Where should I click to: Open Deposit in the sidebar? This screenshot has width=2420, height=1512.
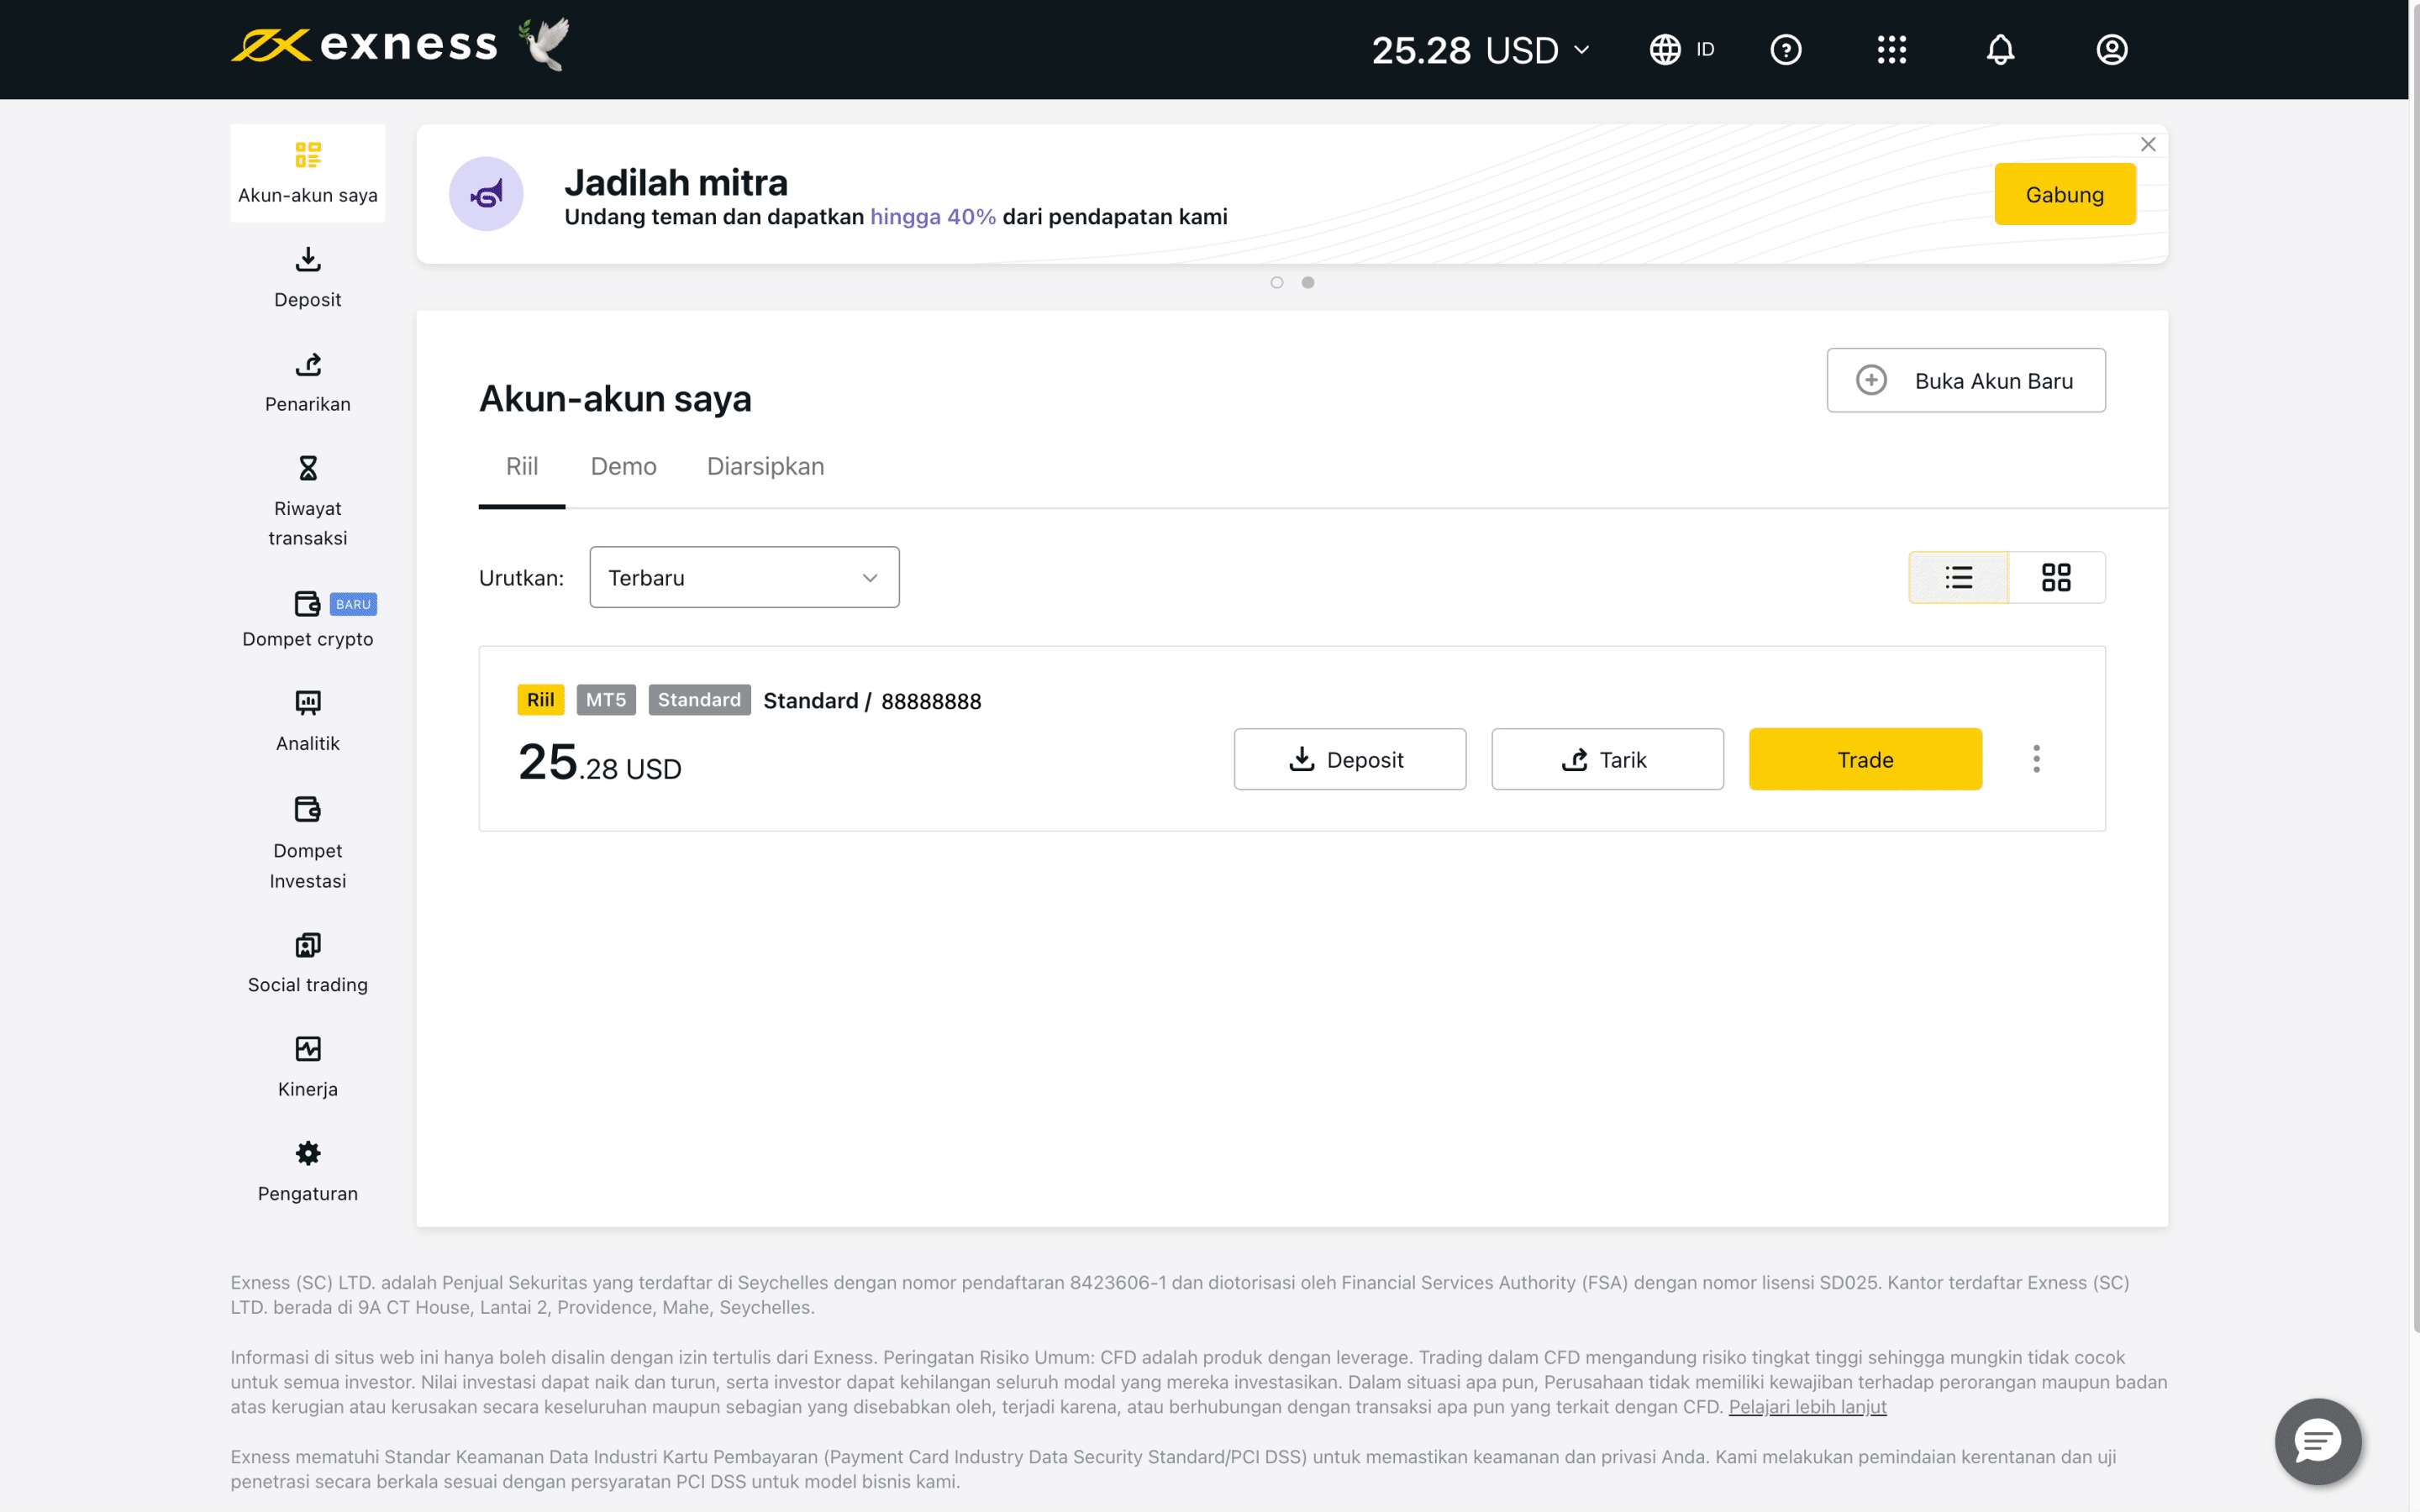coord(308,277)
